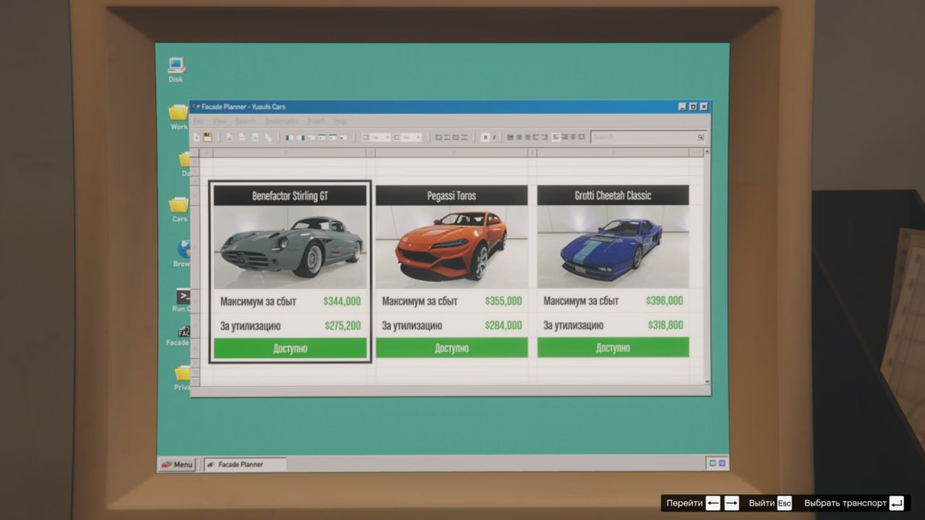Screen dimensions: 925x520
Task: Click the Esc Выйти key hint
Action: [784, 504]
